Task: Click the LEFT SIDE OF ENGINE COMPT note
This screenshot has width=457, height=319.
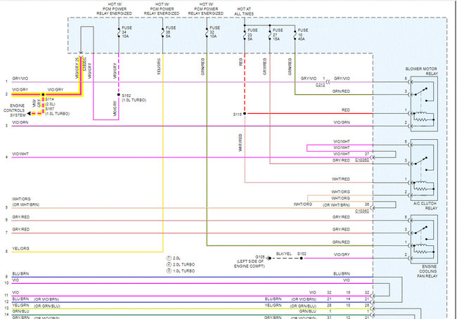Action: tap(249, 263)
